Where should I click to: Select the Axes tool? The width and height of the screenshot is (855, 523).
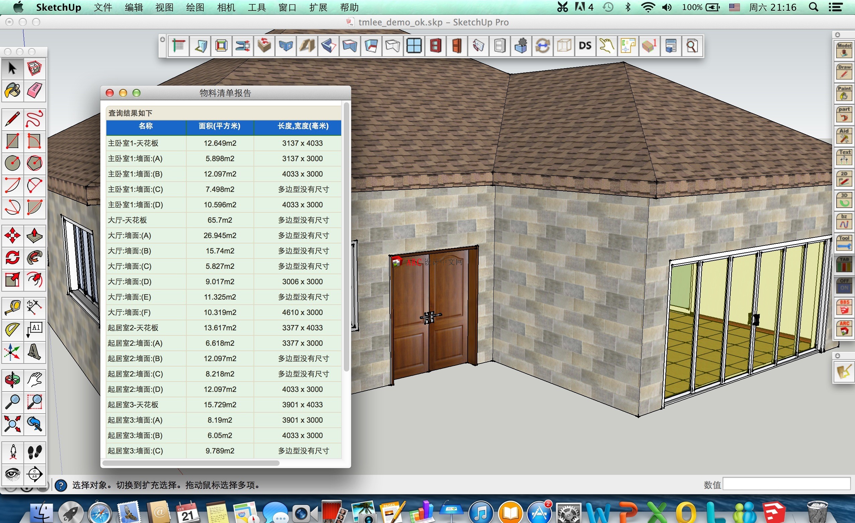12,352
